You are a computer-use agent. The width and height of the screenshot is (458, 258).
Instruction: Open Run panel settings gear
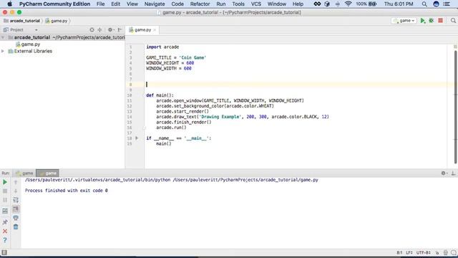pyautogui.click(x=444, y=173)
